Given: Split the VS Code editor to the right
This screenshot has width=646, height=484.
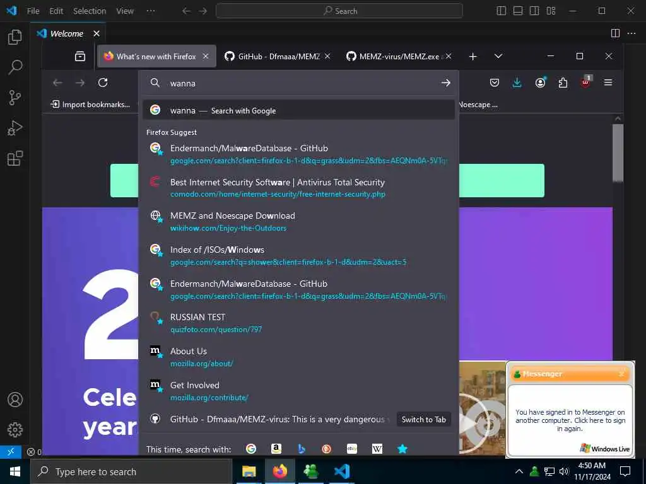Looking at the screenshot, I should (615, 33).
